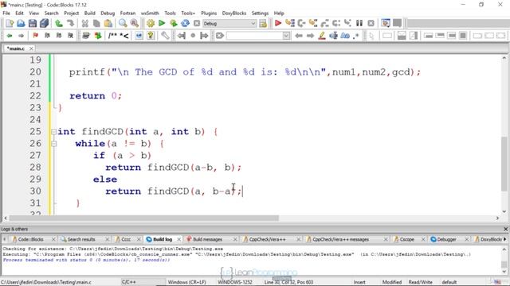Run the program with green arrow

point(162,23)
